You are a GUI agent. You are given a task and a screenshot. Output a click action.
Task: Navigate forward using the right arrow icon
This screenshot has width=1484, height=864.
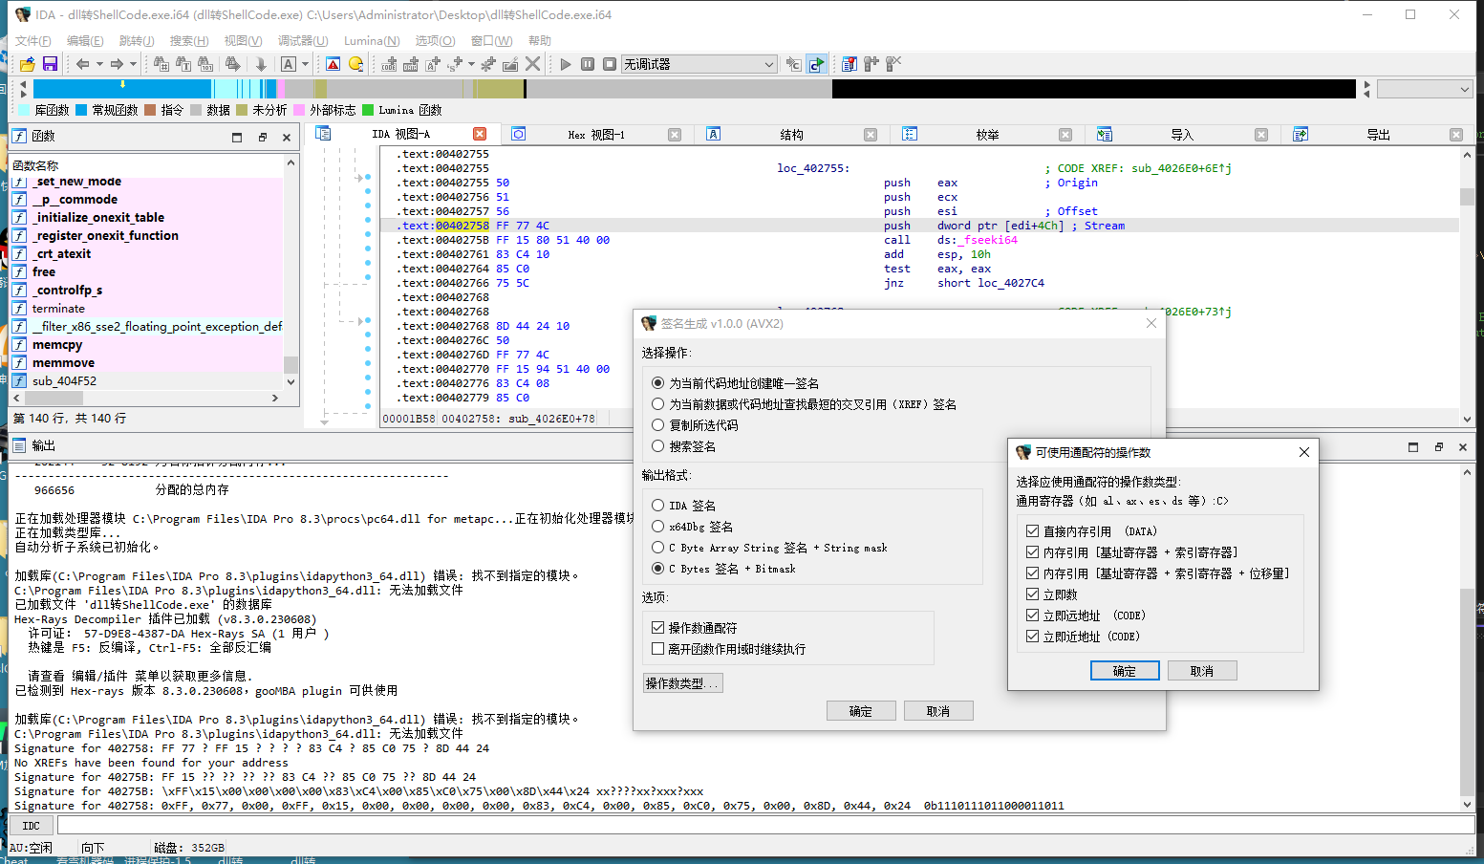tap(118, 64)
